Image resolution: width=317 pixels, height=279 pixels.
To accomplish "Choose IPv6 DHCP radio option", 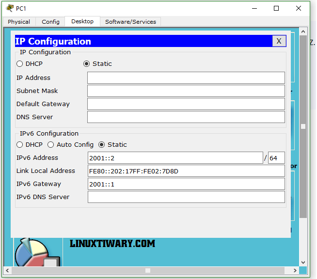I will coord(19,145).
